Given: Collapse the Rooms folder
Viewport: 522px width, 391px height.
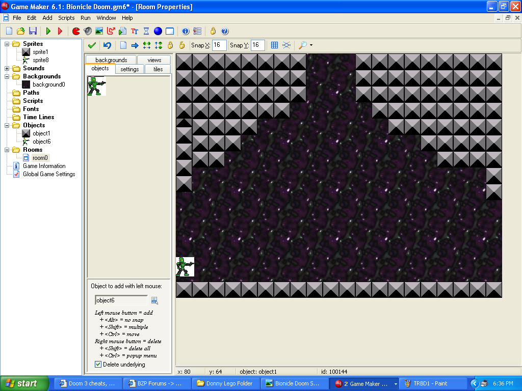Looking at the screenshot, I should (x=7, y=150).
